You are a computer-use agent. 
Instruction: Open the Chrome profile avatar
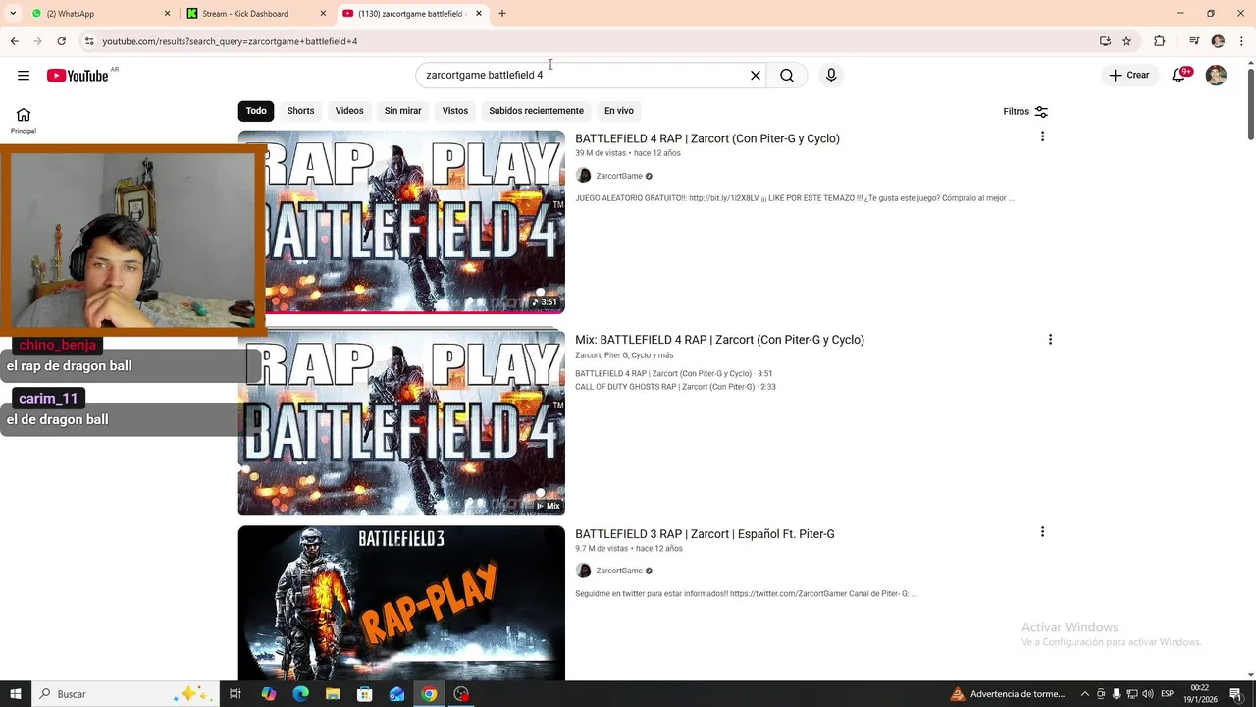[1218, 41]
